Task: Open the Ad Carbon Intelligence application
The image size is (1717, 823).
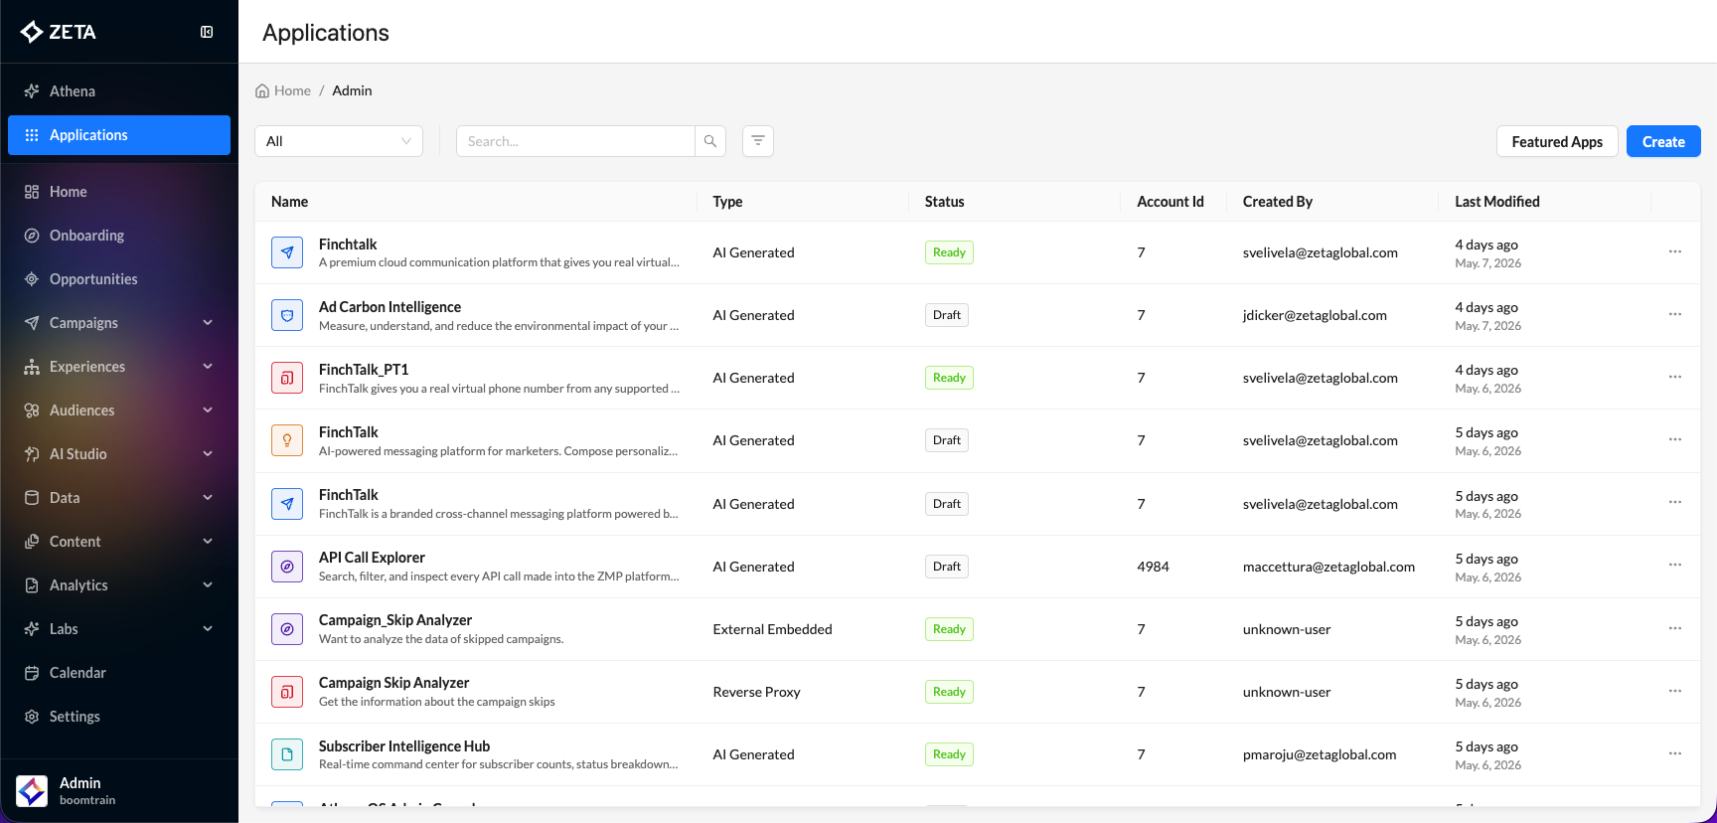Action: coord(390,307)
